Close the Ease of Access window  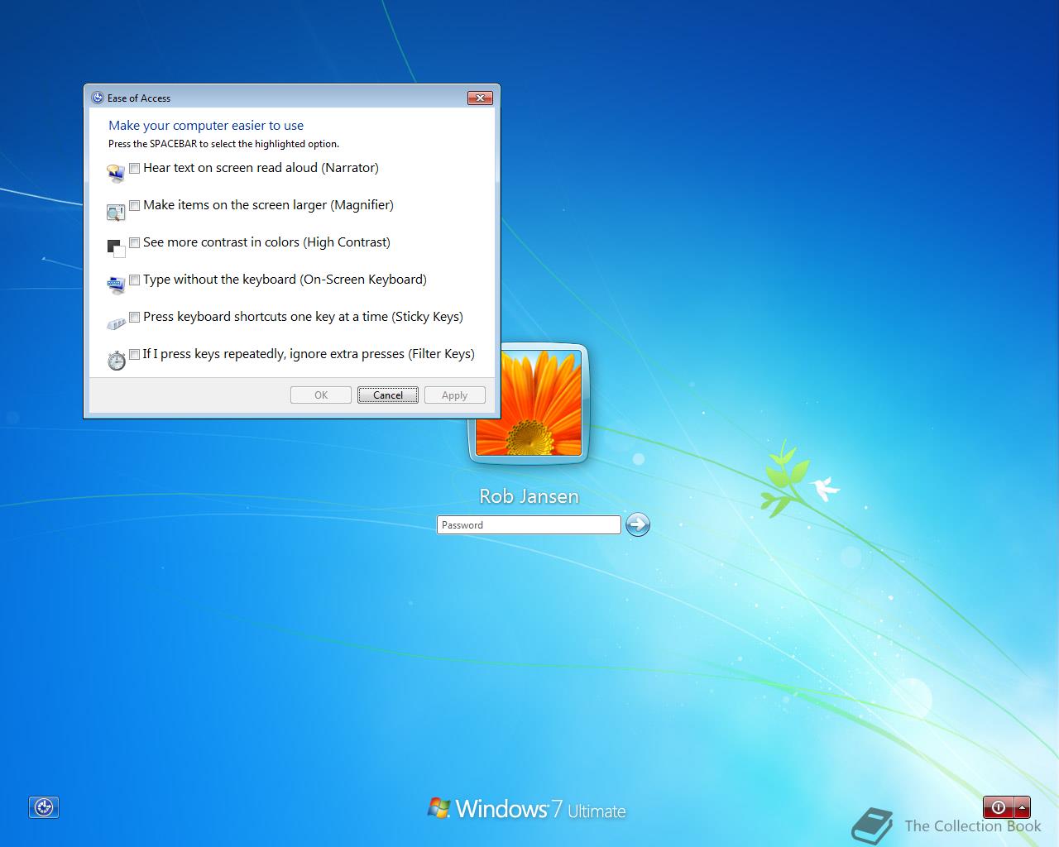coord(480,98)
